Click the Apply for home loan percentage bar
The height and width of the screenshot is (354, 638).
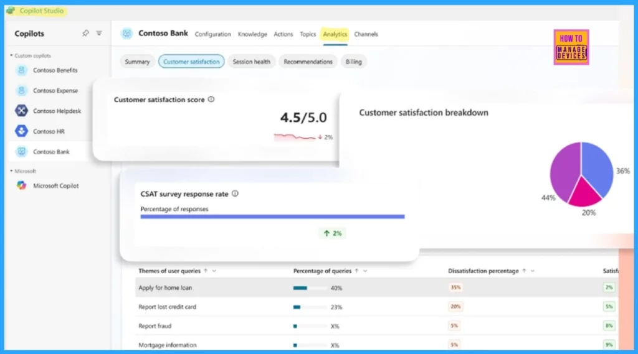pyautogui.click(x=310, y=288)
